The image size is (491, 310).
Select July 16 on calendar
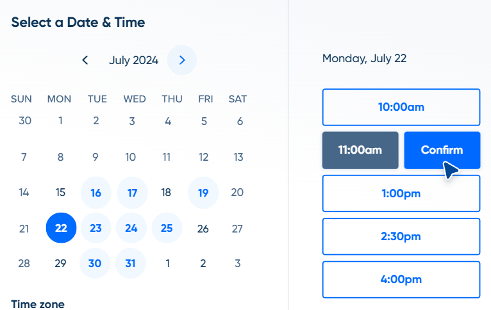coord(96,193)
